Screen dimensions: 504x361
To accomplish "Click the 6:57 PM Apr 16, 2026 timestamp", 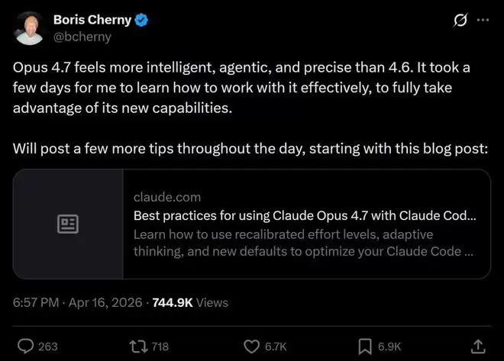I will (x=77, y=302).
